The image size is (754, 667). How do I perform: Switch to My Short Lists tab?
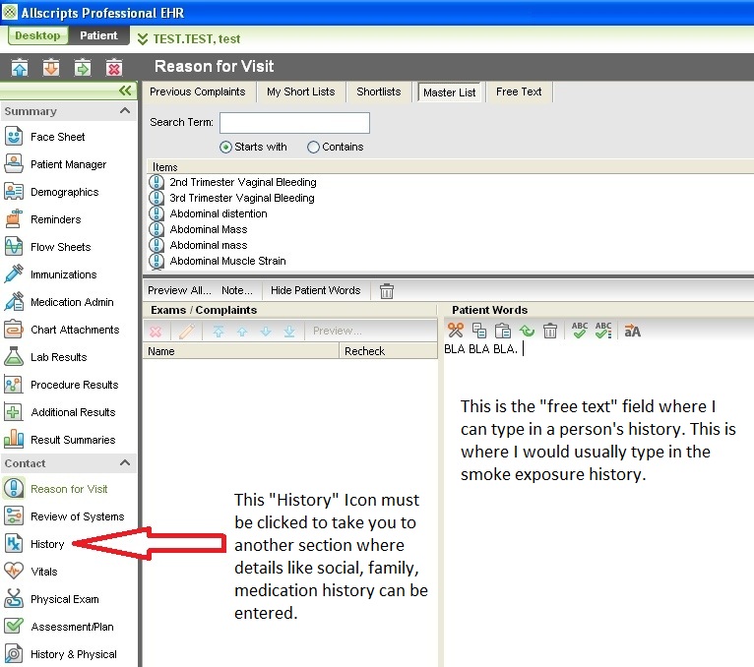[300, 91]
